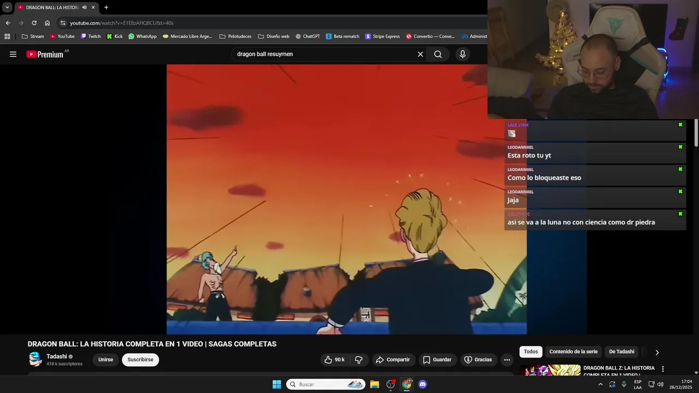Open the Beta rematch bookmark
Image resolution: width=699 pixels, height=393 pixels.
click(x=342, y=37)
